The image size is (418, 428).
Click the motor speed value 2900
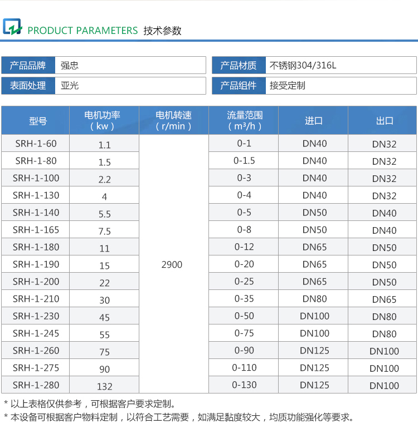point(172,264)
